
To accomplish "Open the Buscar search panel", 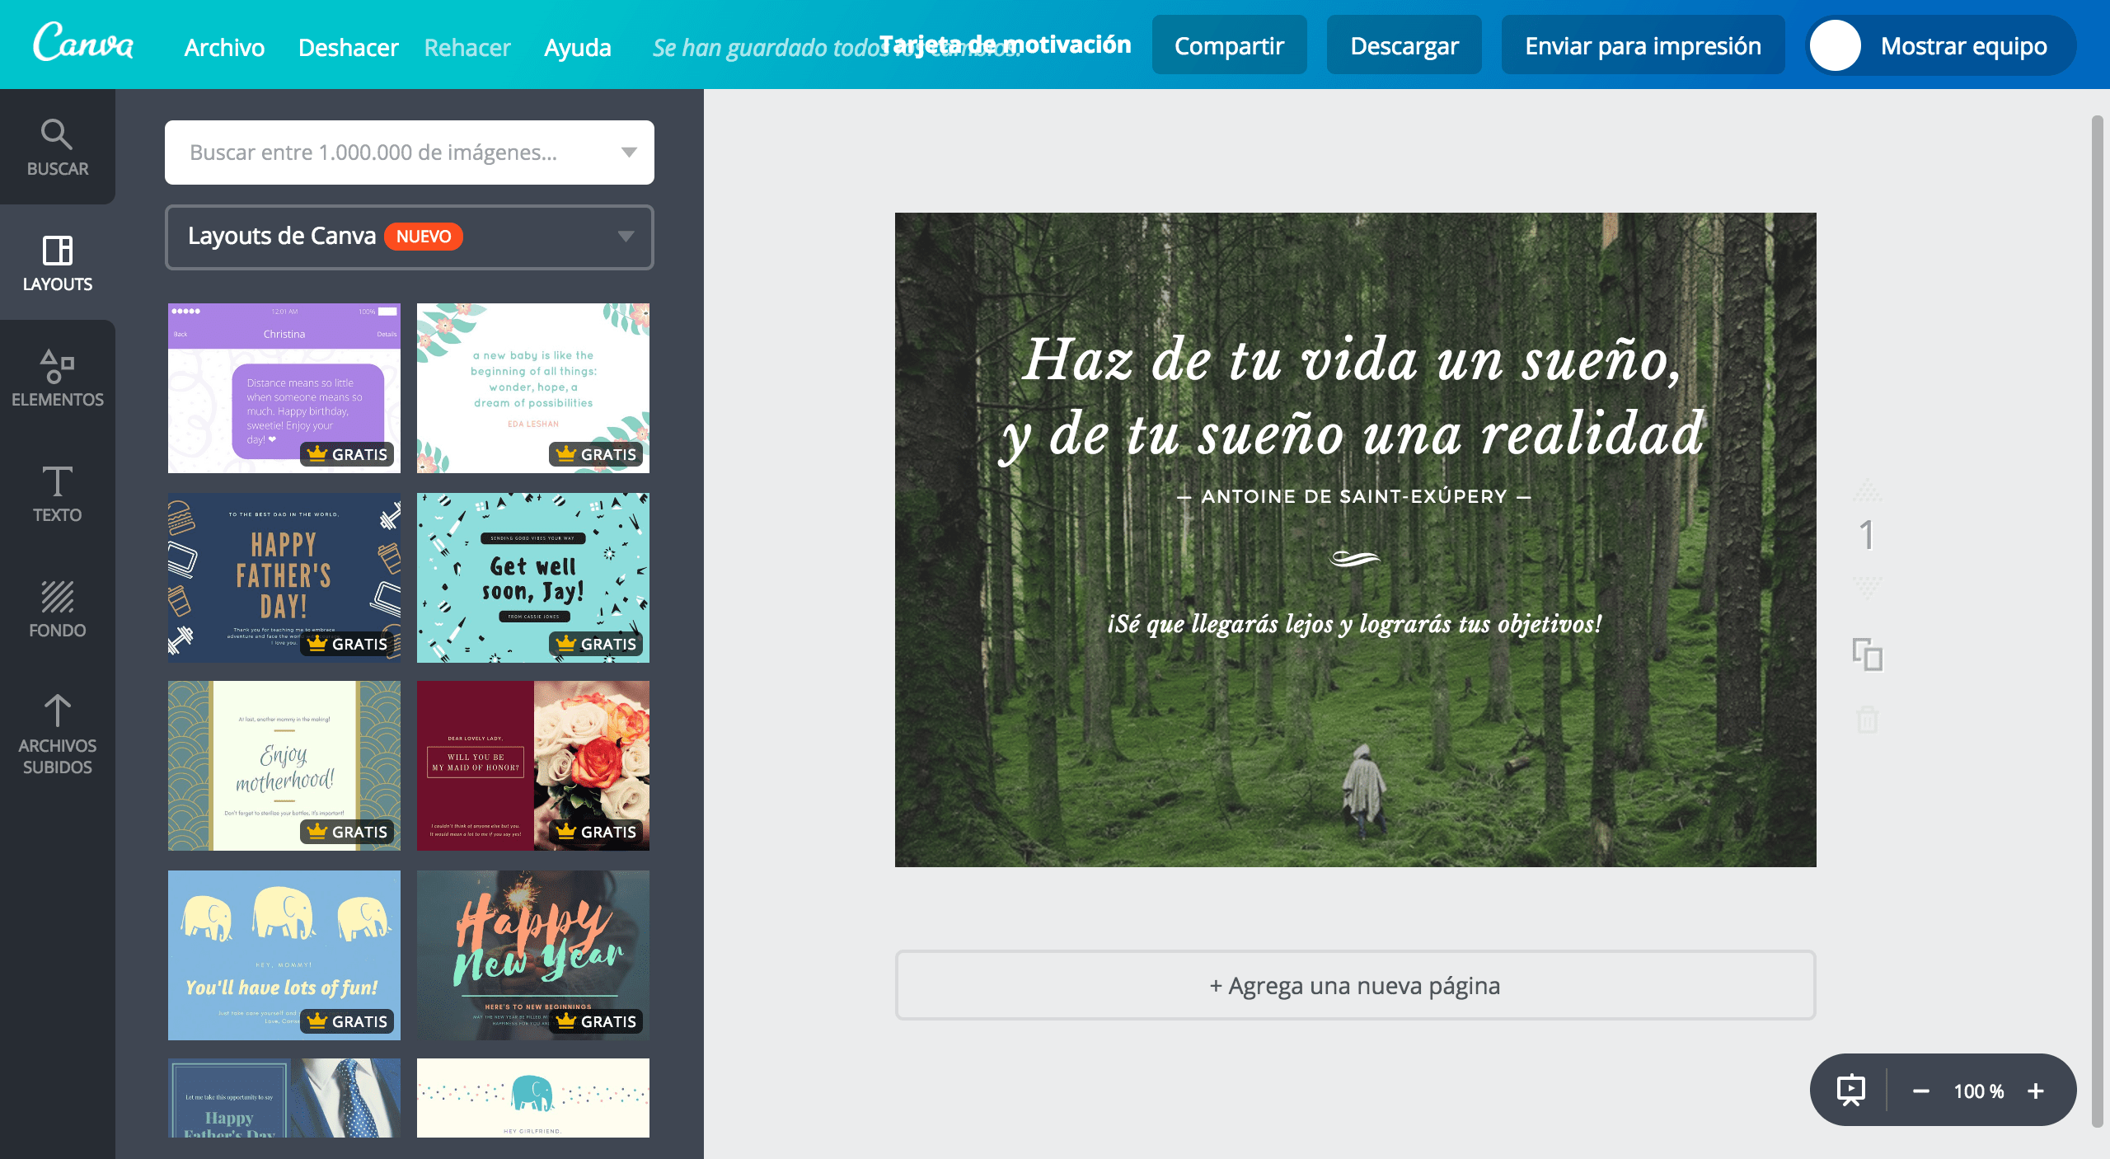I will [58, 148].
